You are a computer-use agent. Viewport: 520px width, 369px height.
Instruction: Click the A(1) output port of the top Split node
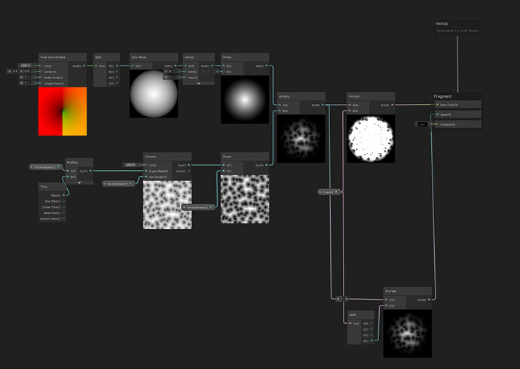click(x=117, y=84)
